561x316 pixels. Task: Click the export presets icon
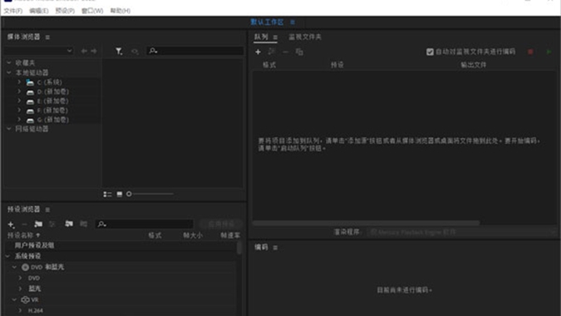(x=83, y=224)
